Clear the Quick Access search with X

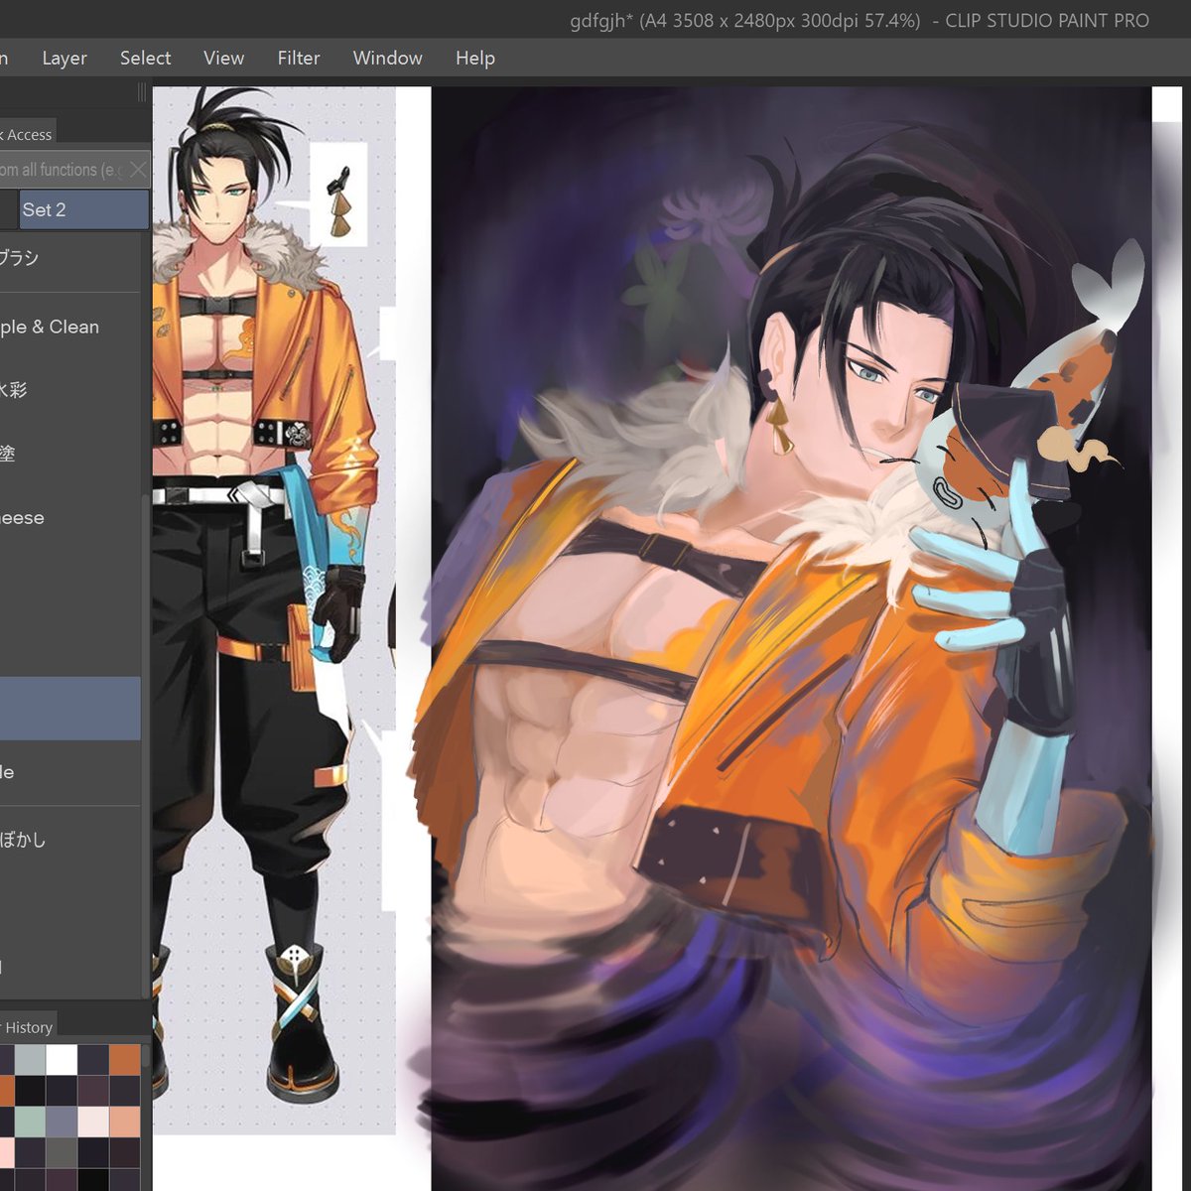tap(138, 170)
